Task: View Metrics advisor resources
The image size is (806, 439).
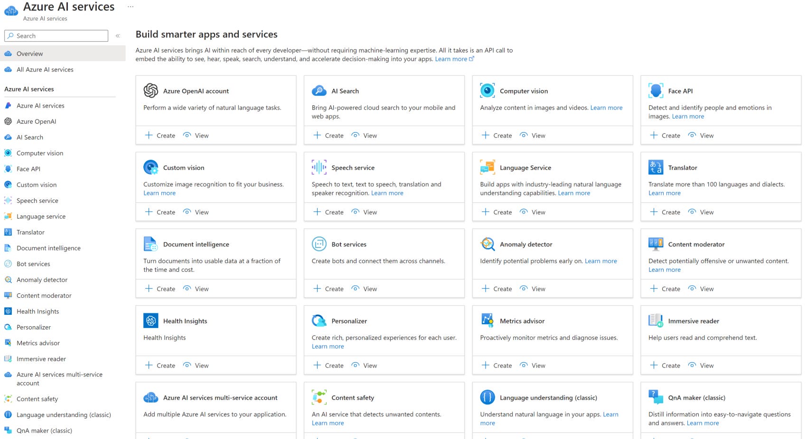Action: [532, 366]
